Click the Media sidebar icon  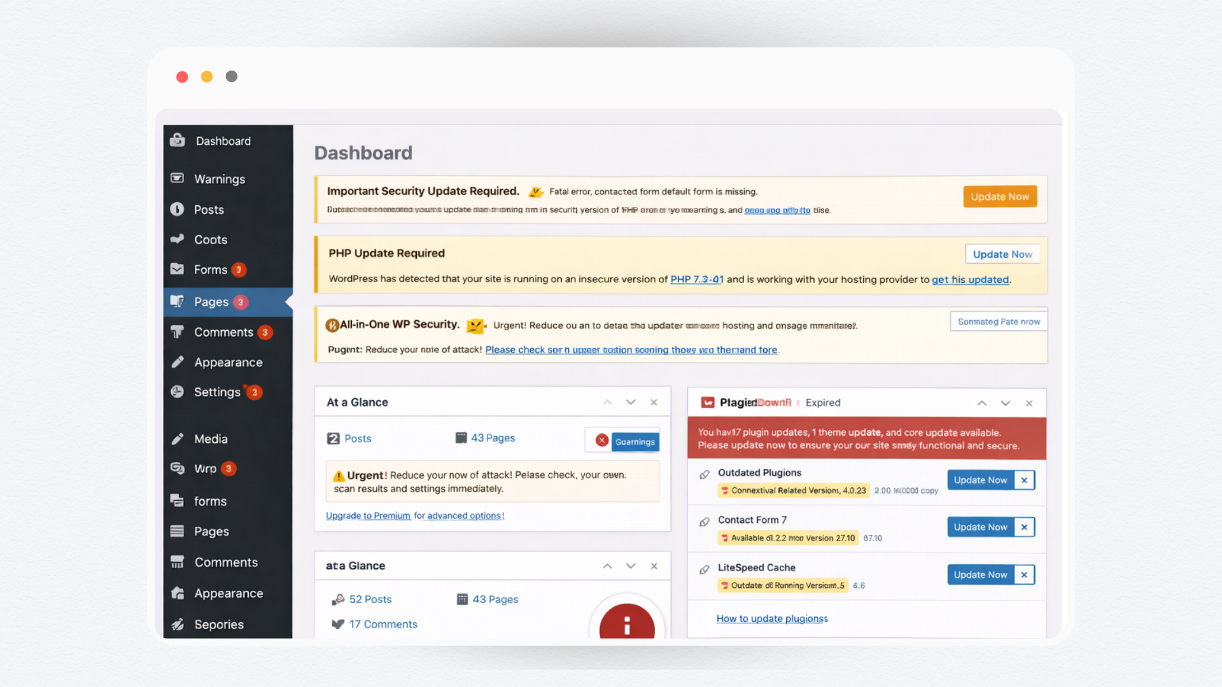point(178,439)
